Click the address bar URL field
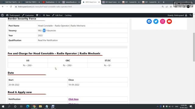Screen dimensions: 195x109 coord(87,7)
